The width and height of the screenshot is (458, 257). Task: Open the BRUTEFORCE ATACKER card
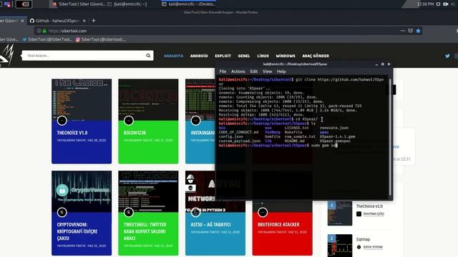tap(283, 228)
